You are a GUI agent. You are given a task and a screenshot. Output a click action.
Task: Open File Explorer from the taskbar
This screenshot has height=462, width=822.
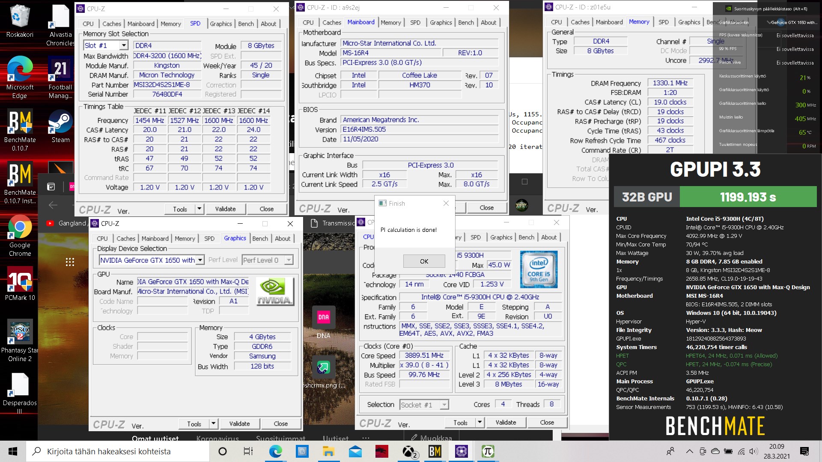coord(328,451)
